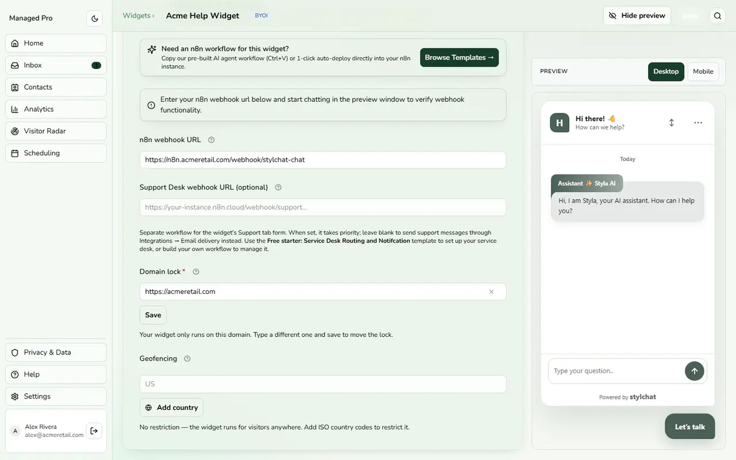Viewport: 736px width, 460px height.
Task: Open Settings in the sidebar
Action: click(56, 396)
